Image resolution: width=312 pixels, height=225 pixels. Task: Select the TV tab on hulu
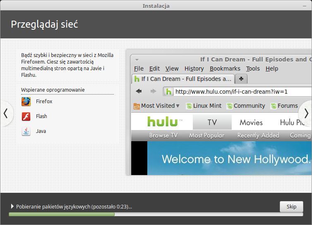coord(212,122)
